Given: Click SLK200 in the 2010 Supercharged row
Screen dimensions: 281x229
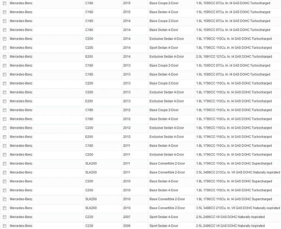Looking at the screenshot, I should coord(91,199).
